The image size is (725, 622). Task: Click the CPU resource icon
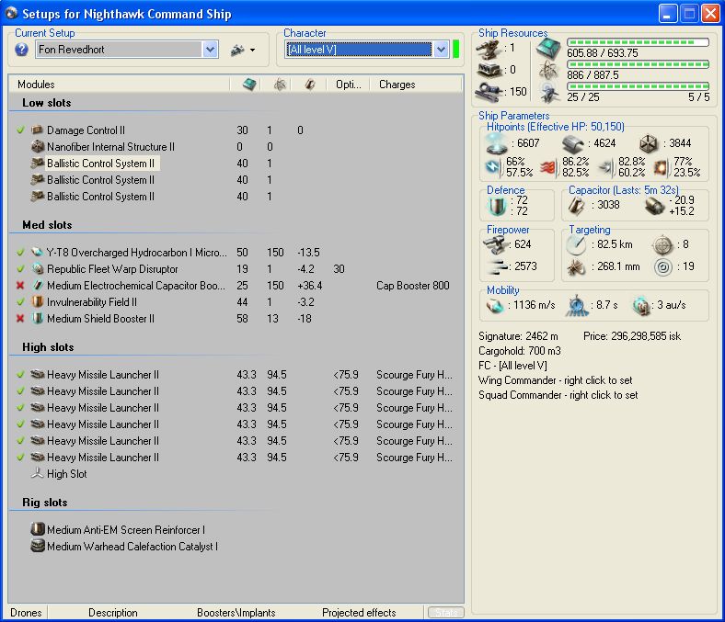tap(548, 48)
